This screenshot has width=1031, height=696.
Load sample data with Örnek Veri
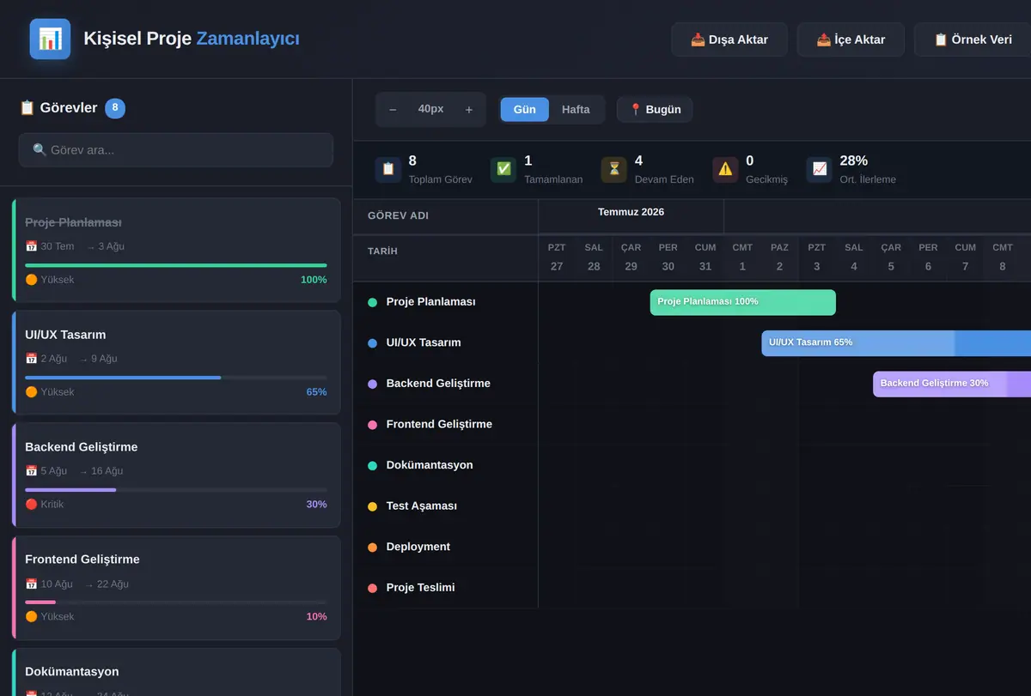tap(973, 39)
